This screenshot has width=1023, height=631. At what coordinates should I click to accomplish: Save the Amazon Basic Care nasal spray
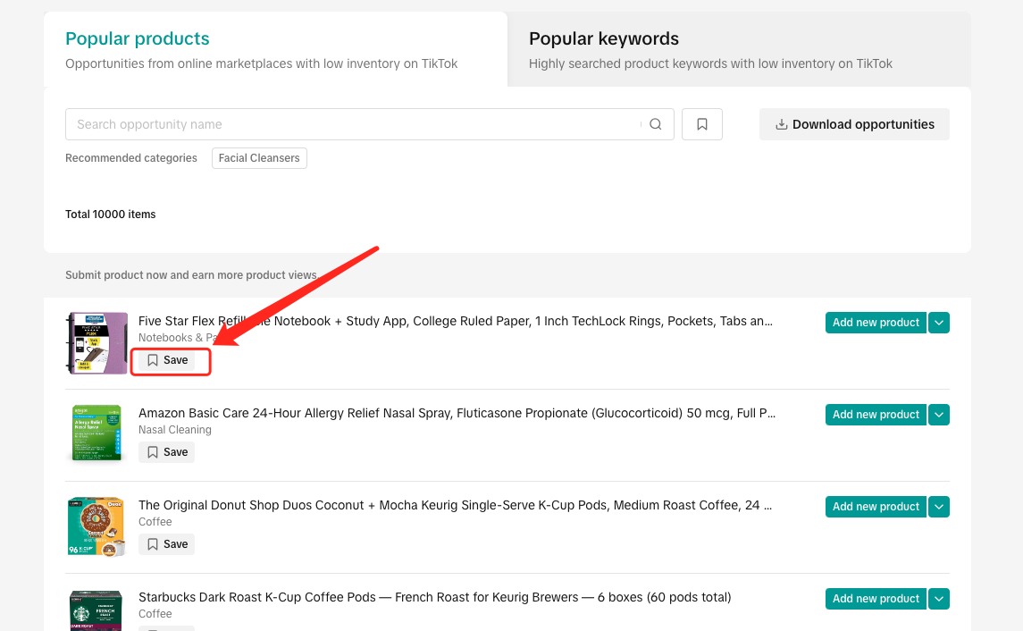pos(167,452)
